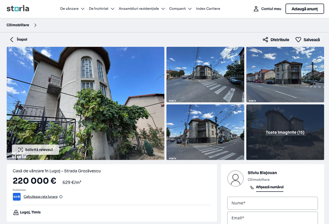Open the Companii dropdown menu

(180, 9)
